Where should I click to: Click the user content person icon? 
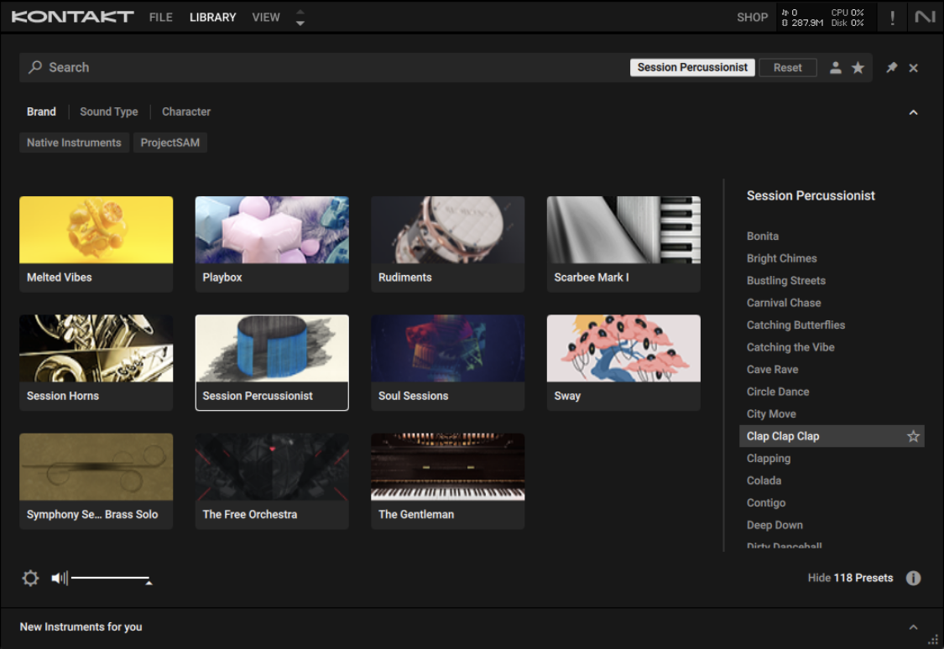pyautogui.click(x=836, y=68)
